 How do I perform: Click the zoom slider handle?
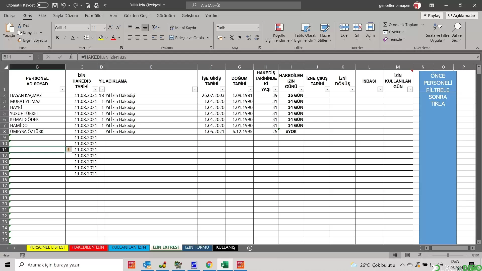click(448, 255)
